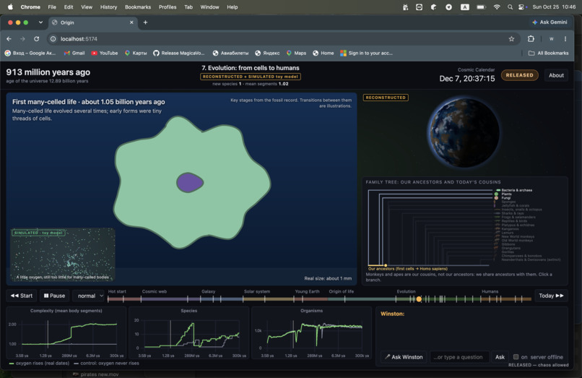Open the View menu
This screenshot has height=378, width=582.
click(87, 7)
